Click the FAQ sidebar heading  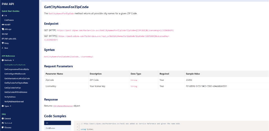(4, 114)
